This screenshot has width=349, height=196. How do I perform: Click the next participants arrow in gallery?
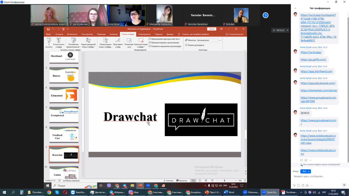tap(266, 15)
